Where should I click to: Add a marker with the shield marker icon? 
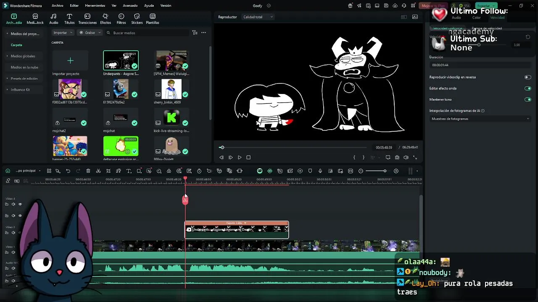310,171
